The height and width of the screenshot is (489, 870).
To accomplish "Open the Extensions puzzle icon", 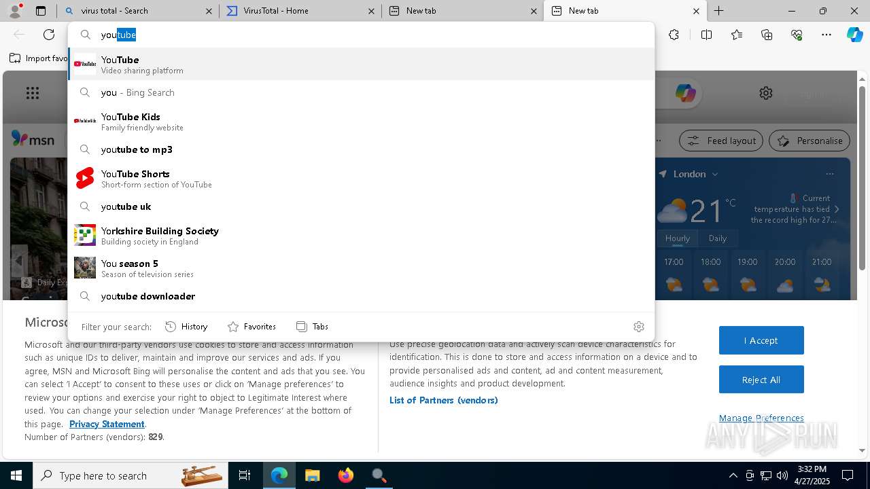I will pos(674,35).
